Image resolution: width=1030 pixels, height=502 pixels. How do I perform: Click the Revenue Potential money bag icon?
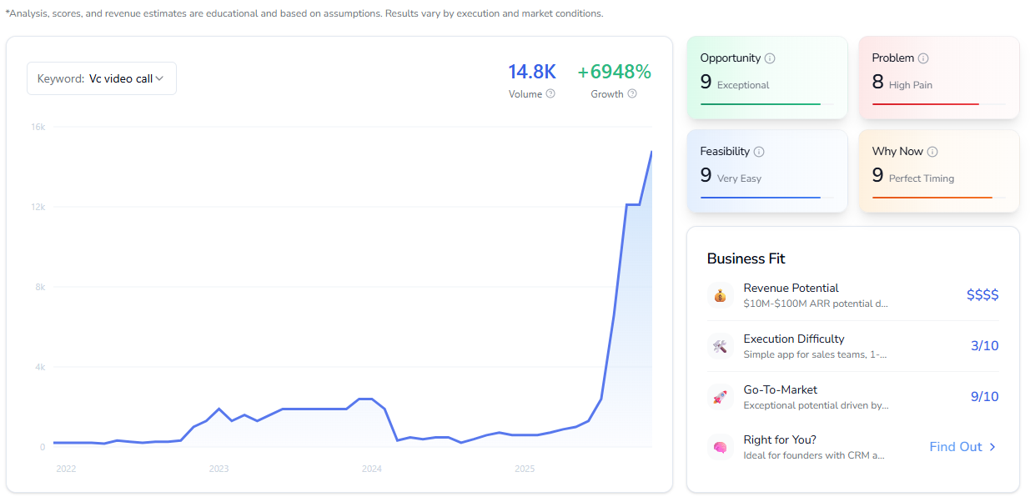[721, 295]
